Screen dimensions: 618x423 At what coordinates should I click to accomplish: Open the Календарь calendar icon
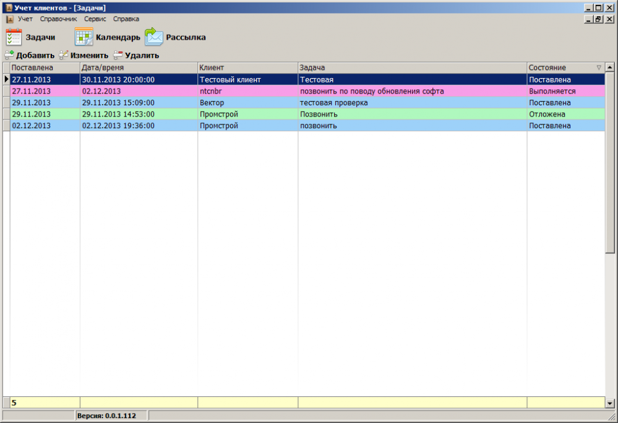pos(84,37)
